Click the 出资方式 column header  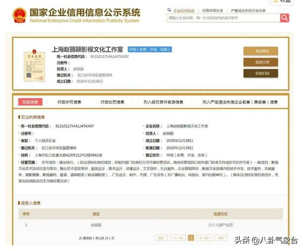tap(220, 214)
